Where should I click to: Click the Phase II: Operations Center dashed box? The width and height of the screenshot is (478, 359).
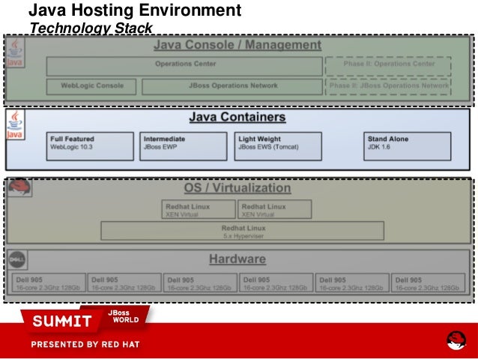click(x=388, y=66)
